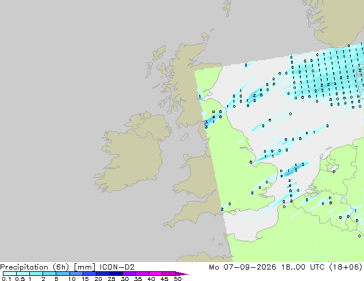Click the '(18+06)' forecast offset label

tap(346, 267)
